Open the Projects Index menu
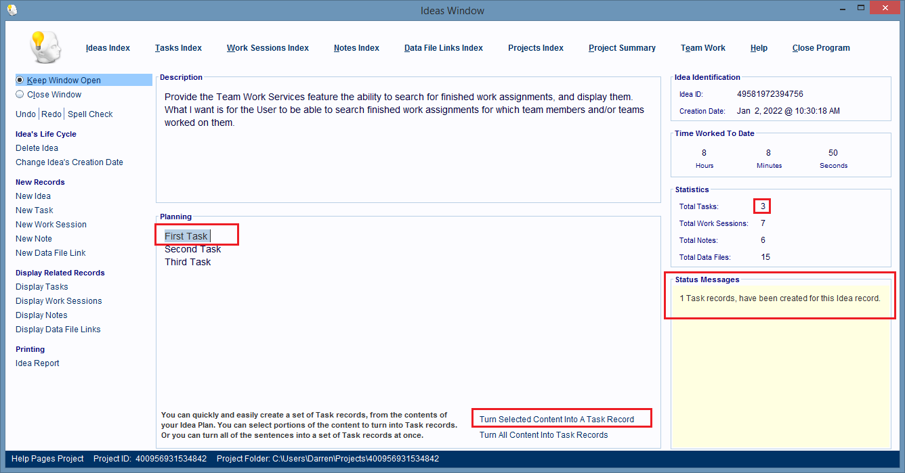 click(x=536, y=48)
